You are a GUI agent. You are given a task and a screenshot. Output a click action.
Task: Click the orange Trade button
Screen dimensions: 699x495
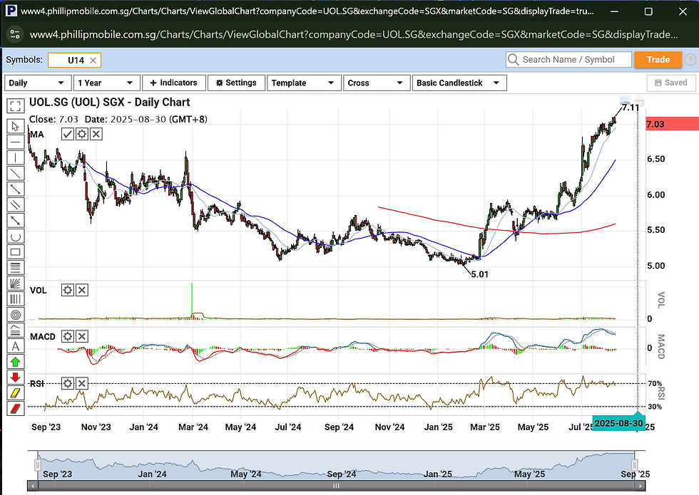[658, 60]
